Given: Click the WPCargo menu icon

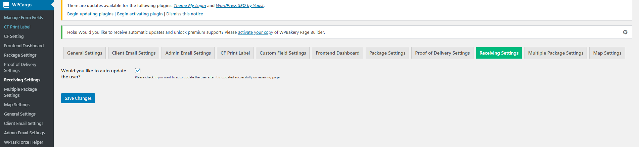Looking at the screenshot, I should click(6, 5).
